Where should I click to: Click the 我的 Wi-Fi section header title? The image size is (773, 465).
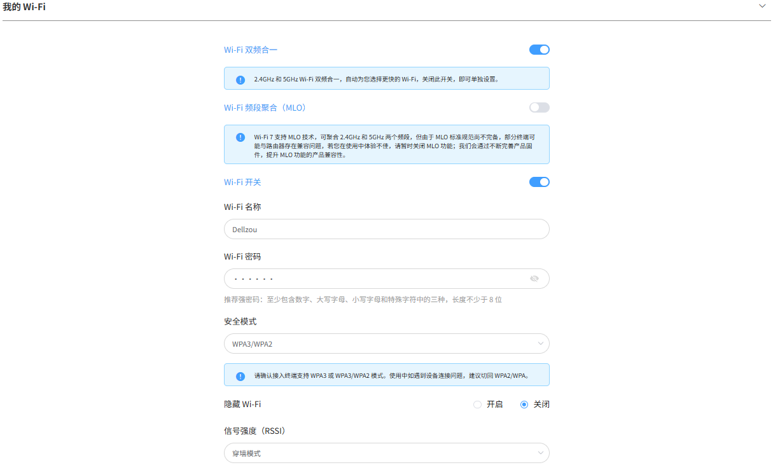point(24,7)
